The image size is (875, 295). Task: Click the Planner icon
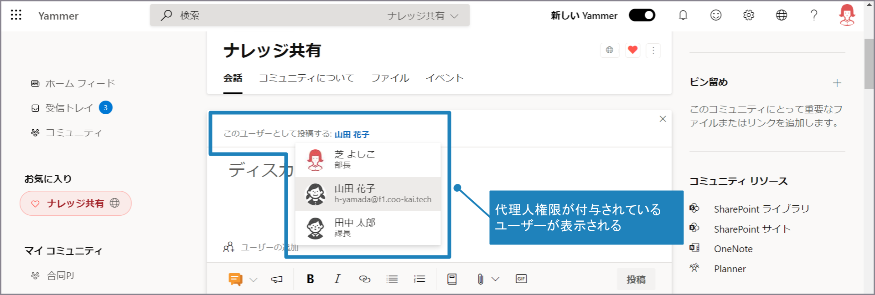pyautogui.click(x=694, y=268)
